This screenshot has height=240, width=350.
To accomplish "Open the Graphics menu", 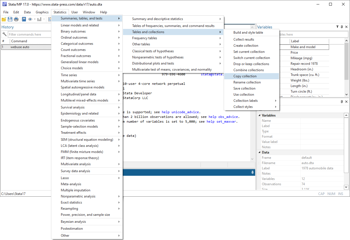I will (42, 12).
